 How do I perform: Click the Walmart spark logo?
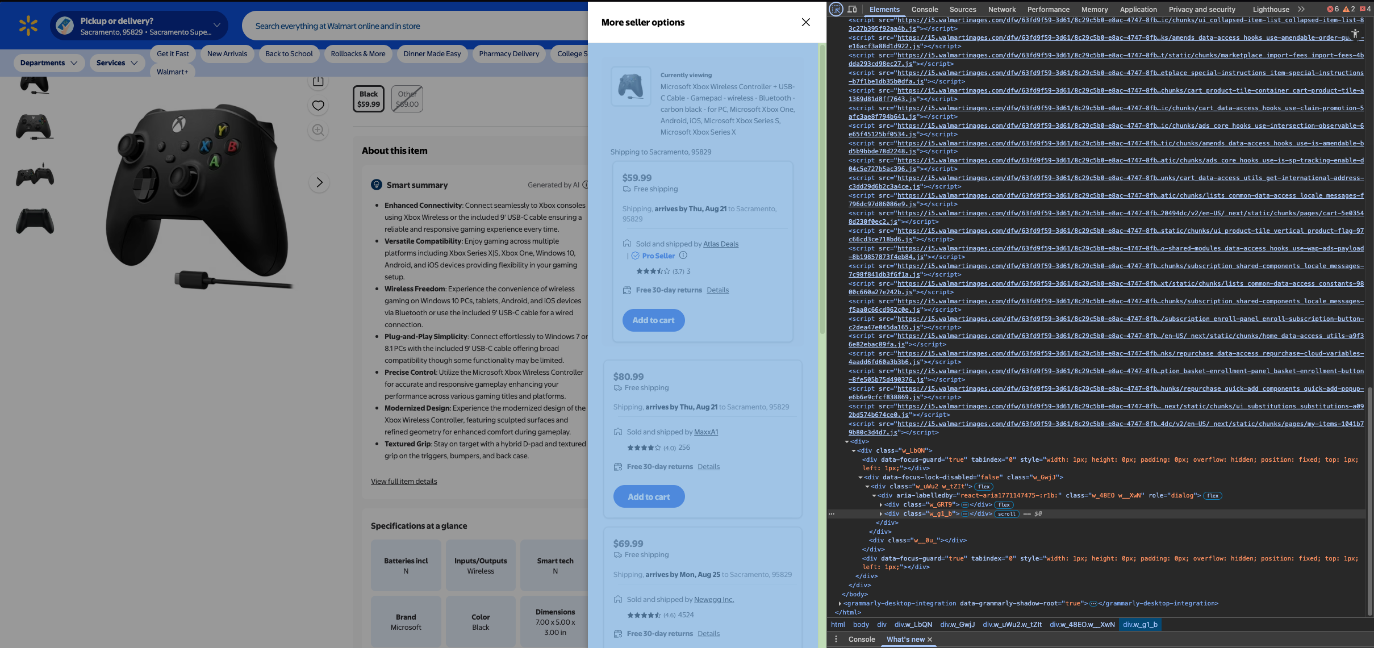click(28, 26)
